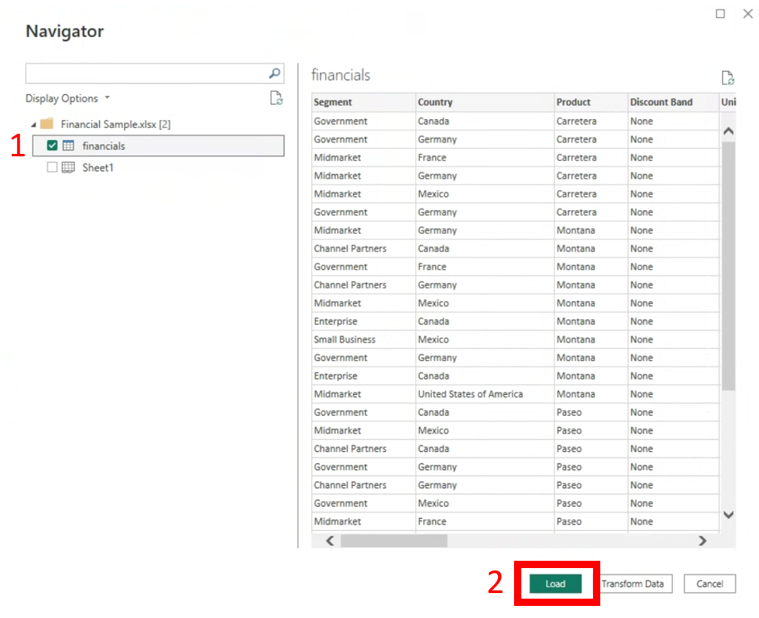Viewport: 759px width, 618px height.
Task: Click the vertical scrollbar up arrow
Action: (x=728, y=131)
